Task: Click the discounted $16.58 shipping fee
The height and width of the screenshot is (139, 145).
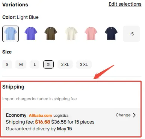Action: pyautogui.click(x=42, y=122)
